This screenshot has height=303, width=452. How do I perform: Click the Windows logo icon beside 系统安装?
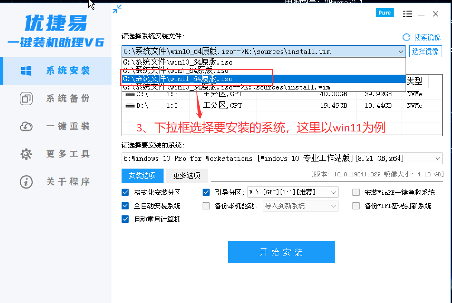pos(26,71)
